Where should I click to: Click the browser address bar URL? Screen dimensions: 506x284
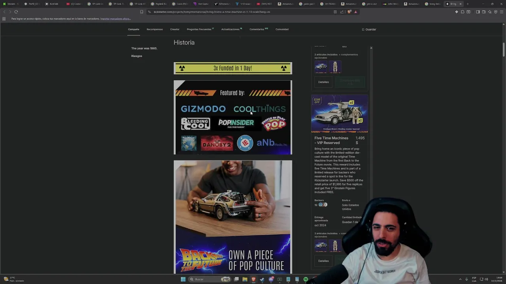pyautogui.click(x=212, y=12)
